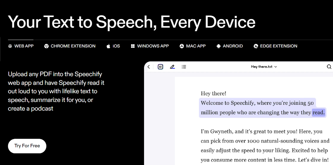Open the table of contents list icon
The width and height of the screenshot is (333, 165).
[184, 67]
